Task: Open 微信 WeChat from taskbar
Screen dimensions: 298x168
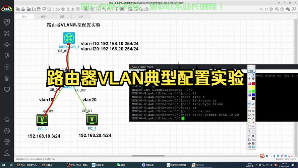Action: coord(121,165)
